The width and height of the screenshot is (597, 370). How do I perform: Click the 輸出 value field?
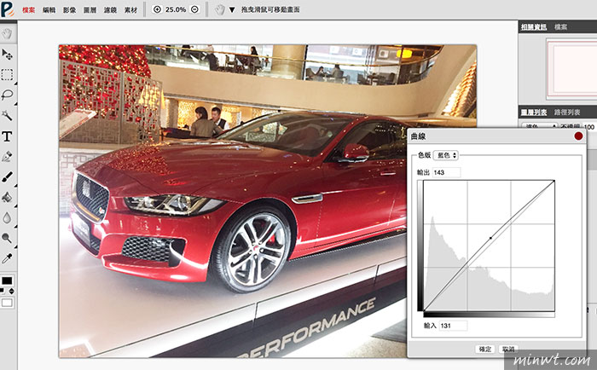pyautogui.click(x=446, y=172)
